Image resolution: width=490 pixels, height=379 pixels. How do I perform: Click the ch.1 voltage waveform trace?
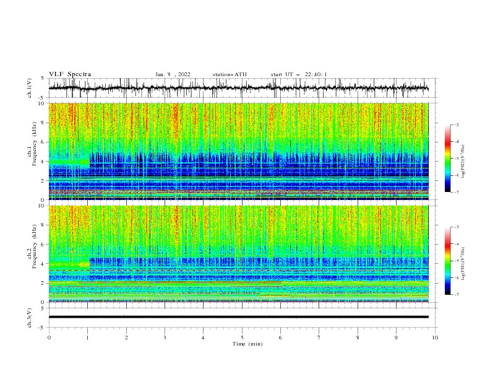pyautogui.click(x=238, y=88)
